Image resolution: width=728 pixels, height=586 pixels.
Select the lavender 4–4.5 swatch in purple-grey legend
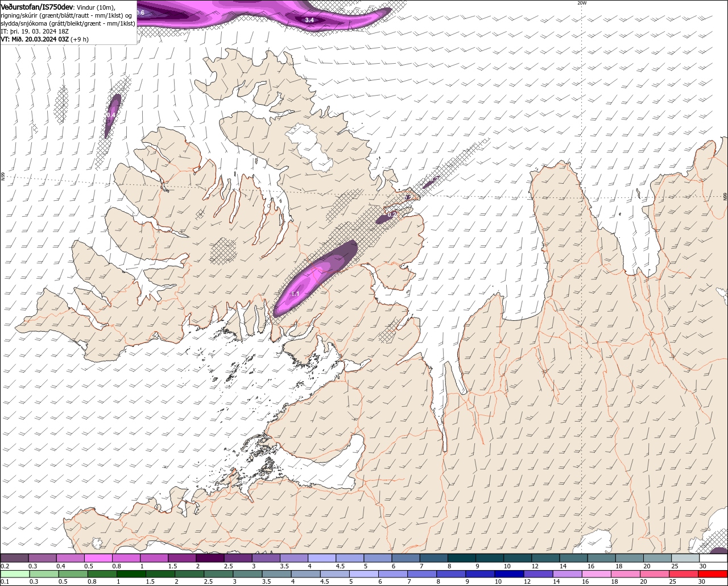coord(321,558)
